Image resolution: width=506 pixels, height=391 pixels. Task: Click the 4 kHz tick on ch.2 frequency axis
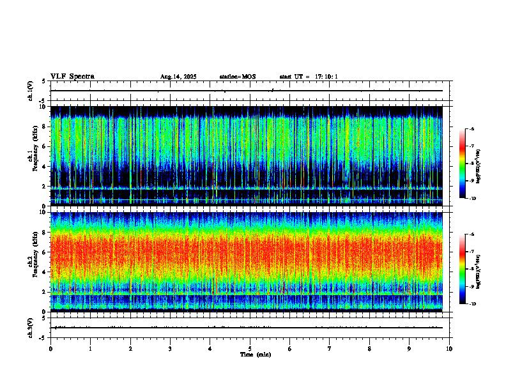click(x=45, y=272)
